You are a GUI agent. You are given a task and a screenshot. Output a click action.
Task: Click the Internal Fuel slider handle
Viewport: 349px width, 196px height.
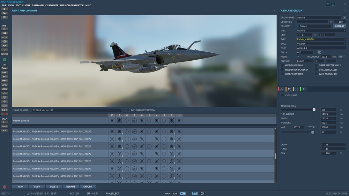click(x=314, y=110)
